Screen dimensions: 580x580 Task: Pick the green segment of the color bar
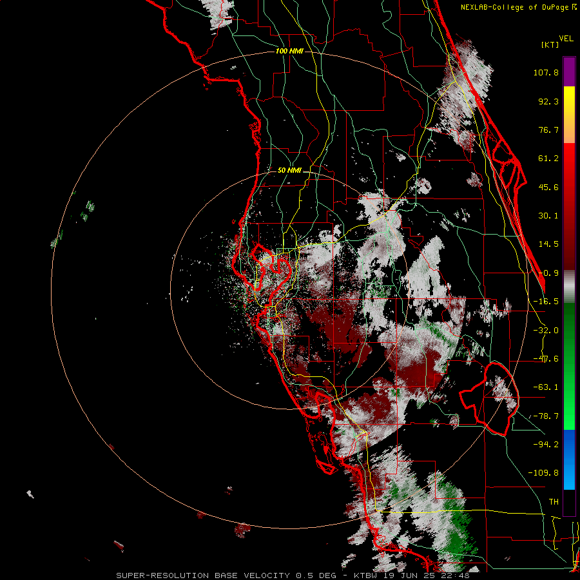point(569,366)
